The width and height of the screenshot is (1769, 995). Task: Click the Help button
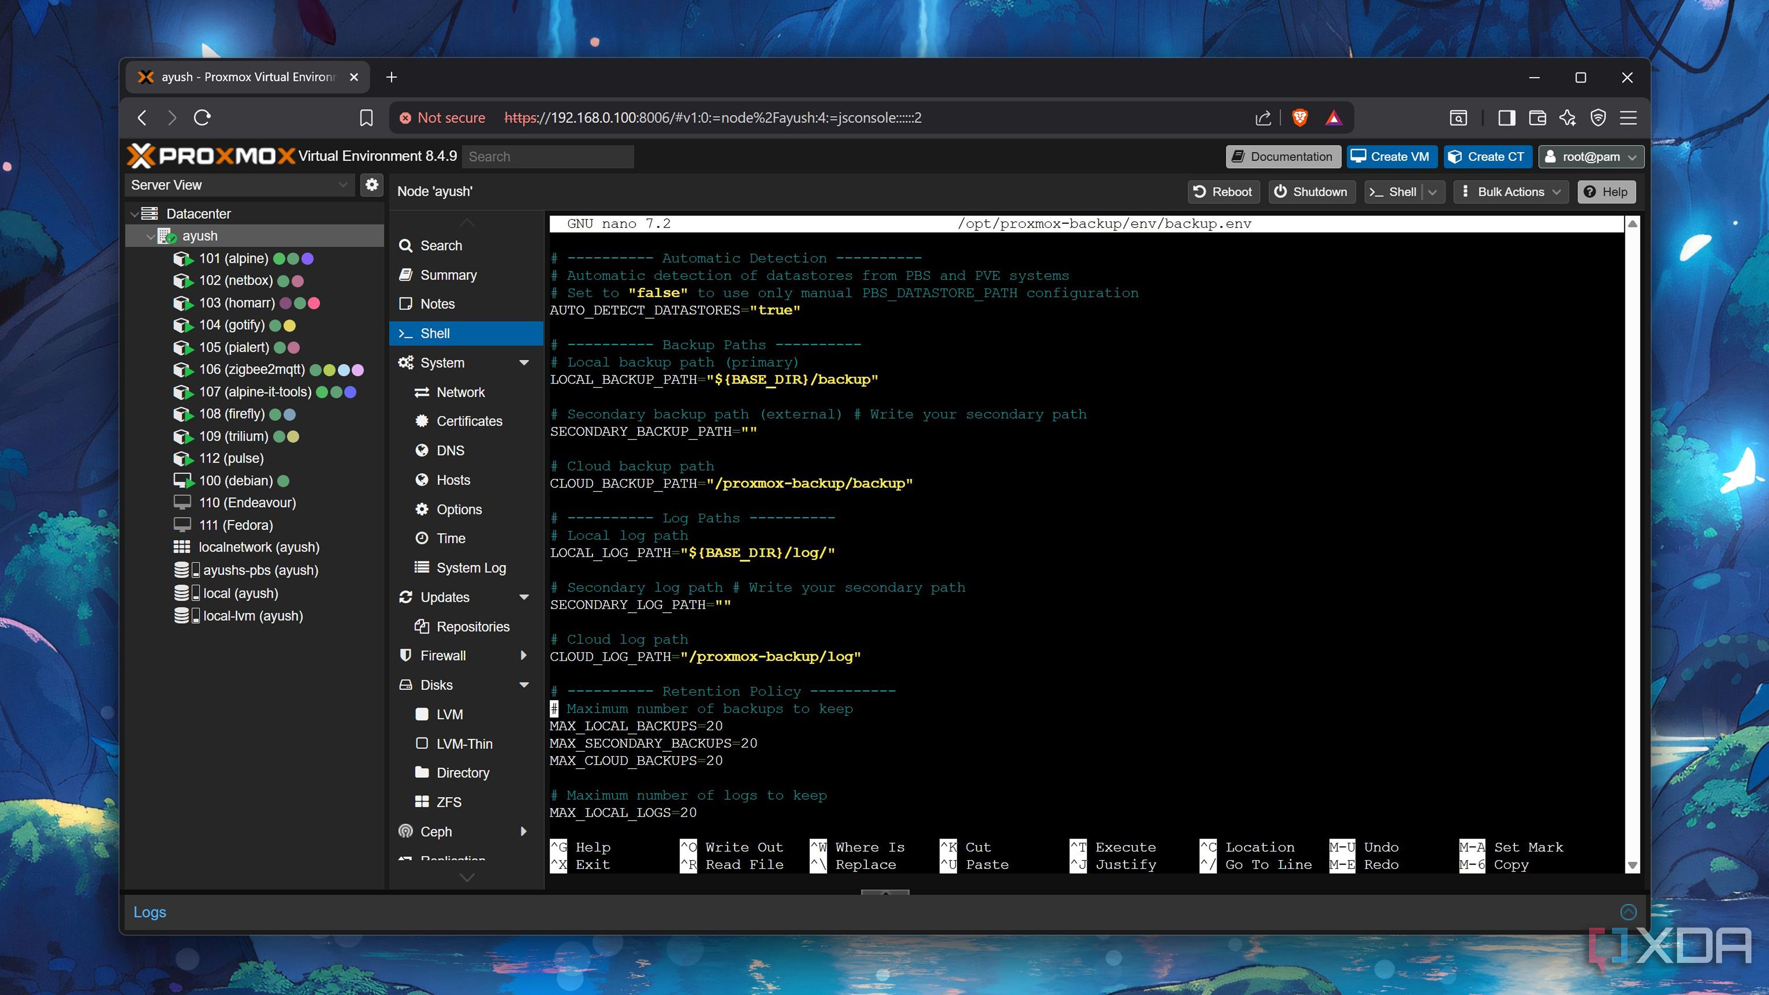point(1605,192)
